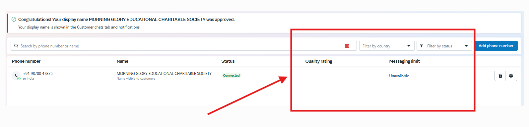The height and width of the screenshot is (127, 529).
Task: Click the Congratulations approval message heading
Action: (x=126, y=20)
